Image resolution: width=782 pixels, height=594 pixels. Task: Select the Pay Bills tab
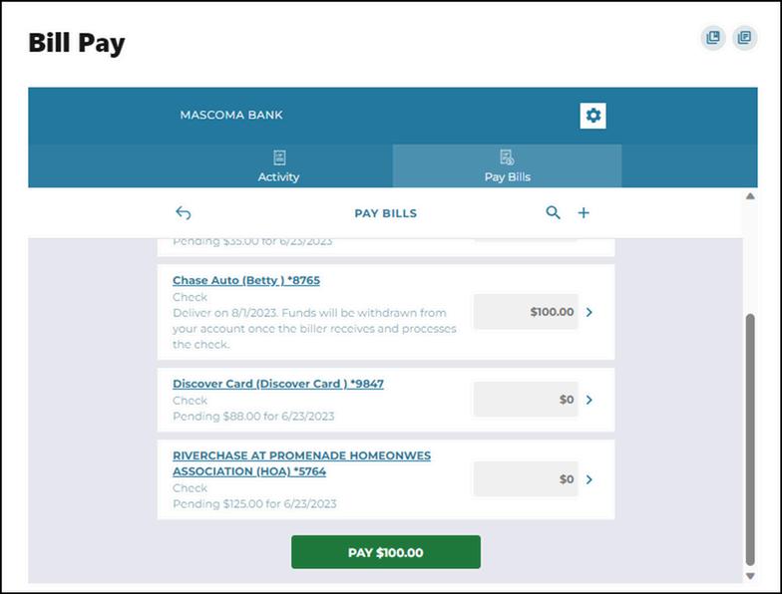click(x=507, y=176)
